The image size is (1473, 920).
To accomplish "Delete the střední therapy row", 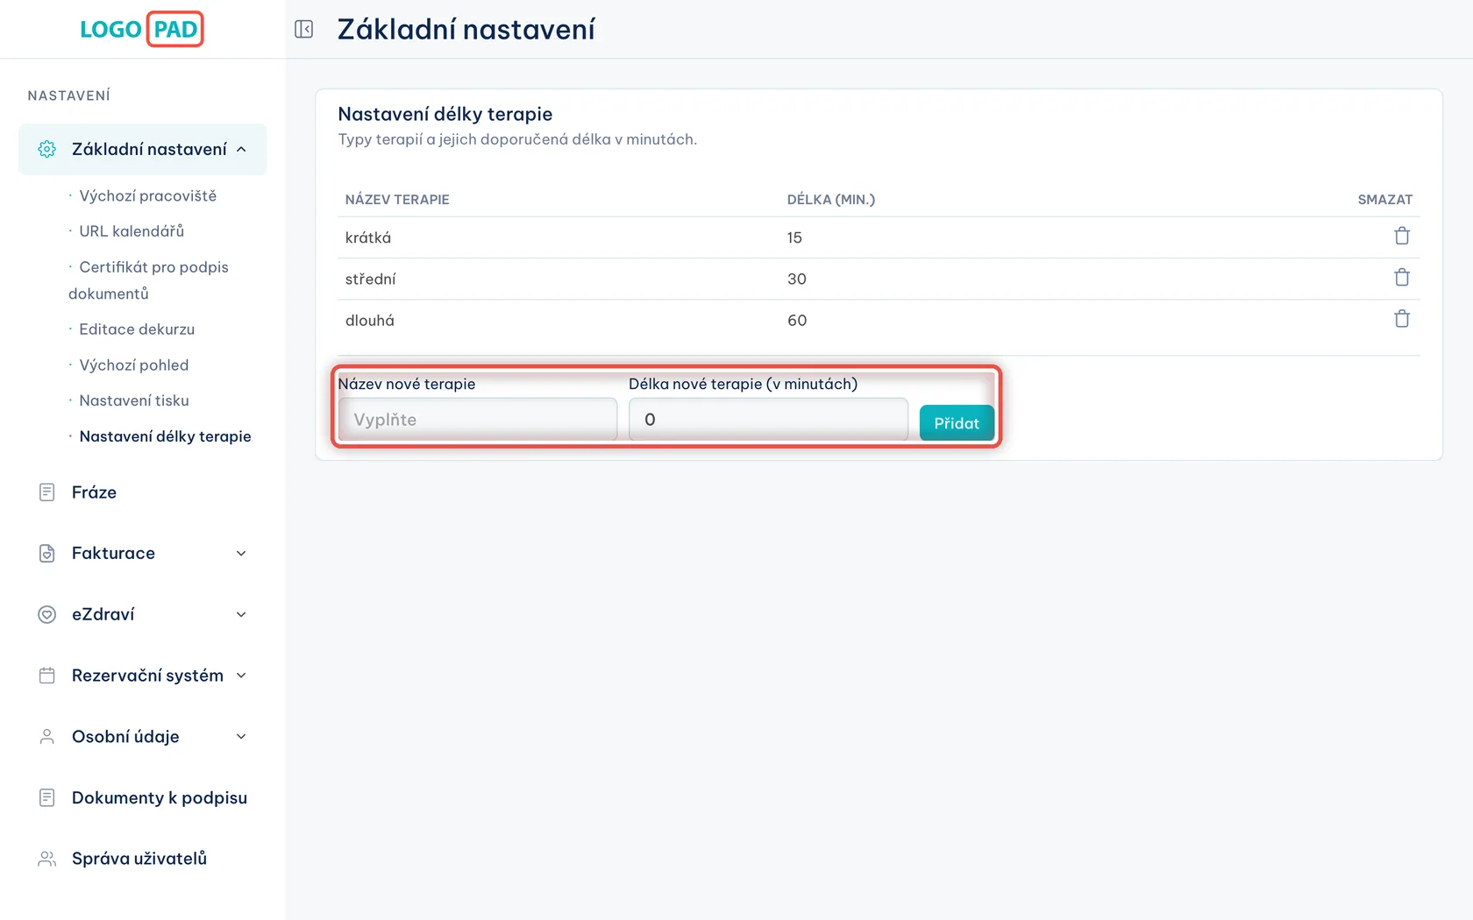I will pos(1402,278).
